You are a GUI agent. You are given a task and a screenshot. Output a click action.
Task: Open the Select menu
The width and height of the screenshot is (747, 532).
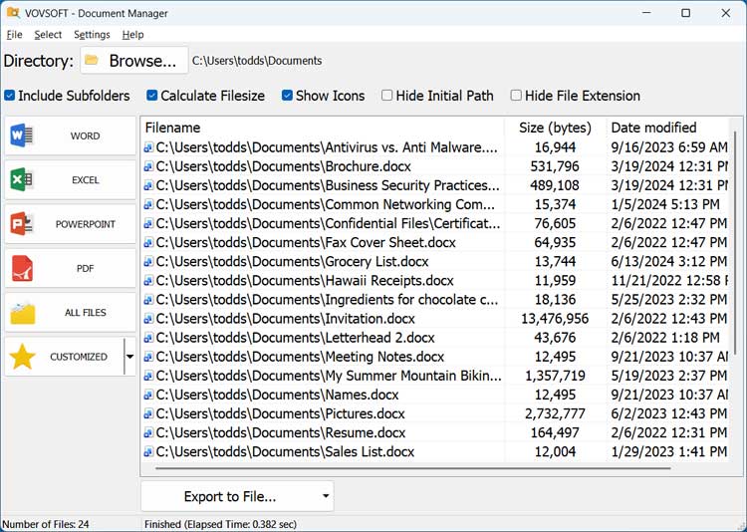click(48, 34)
